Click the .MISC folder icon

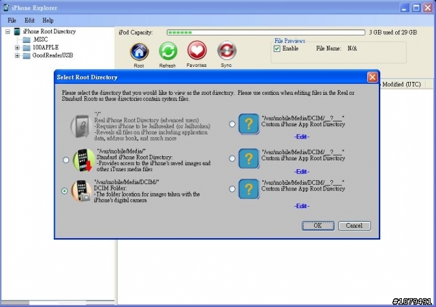(x=27, y=40)
